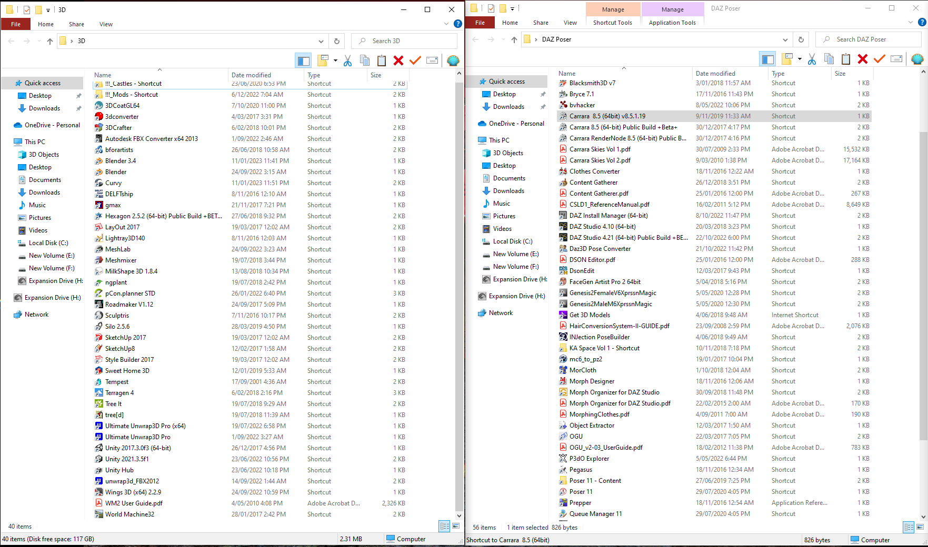Go up one folder level in DAZ Poser window
Screen dimensions: 928x547
pyautogui.click(x=514, y=39)
